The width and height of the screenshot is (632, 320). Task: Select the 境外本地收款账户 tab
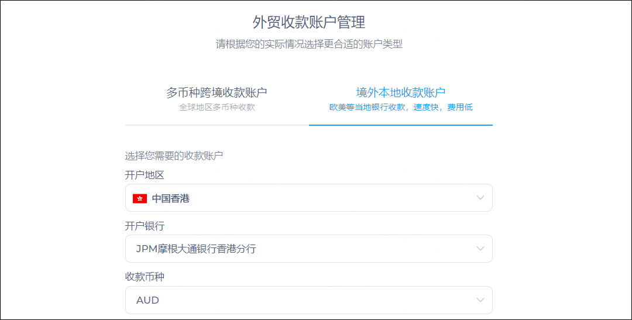[401, 99]
